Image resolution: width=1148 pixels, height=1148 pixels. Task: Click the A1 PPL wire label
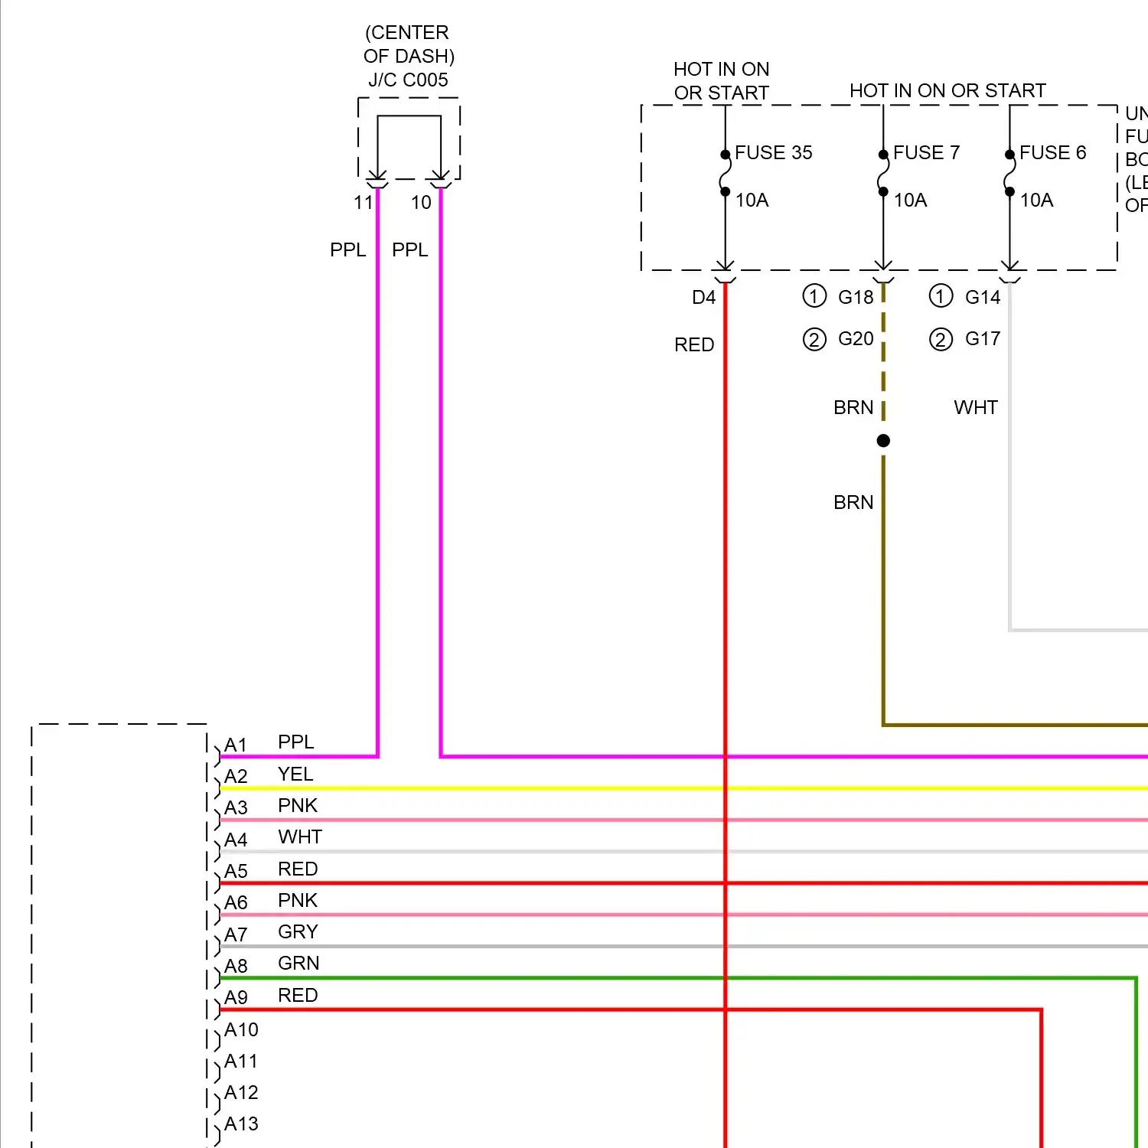coord(296,742)
